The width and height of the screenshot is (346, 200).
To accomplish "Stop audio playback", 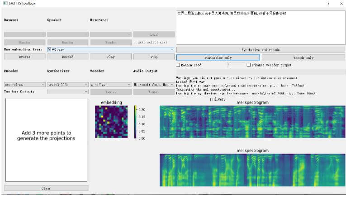I will 153,57.
